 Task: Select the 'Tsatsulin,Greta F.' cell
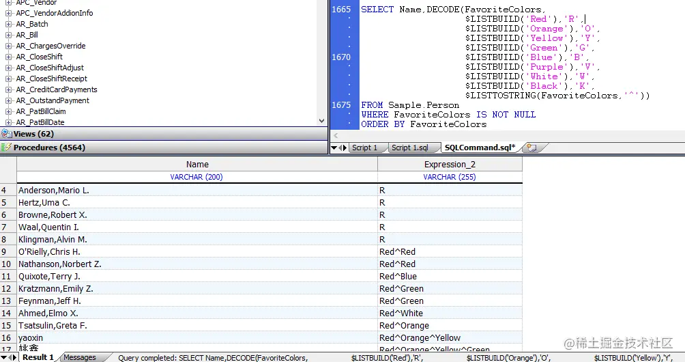tap(197, 325)
